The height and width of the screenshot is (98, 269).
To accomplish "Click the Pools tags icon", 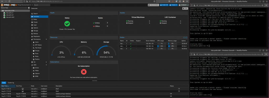I will (33, 54).
